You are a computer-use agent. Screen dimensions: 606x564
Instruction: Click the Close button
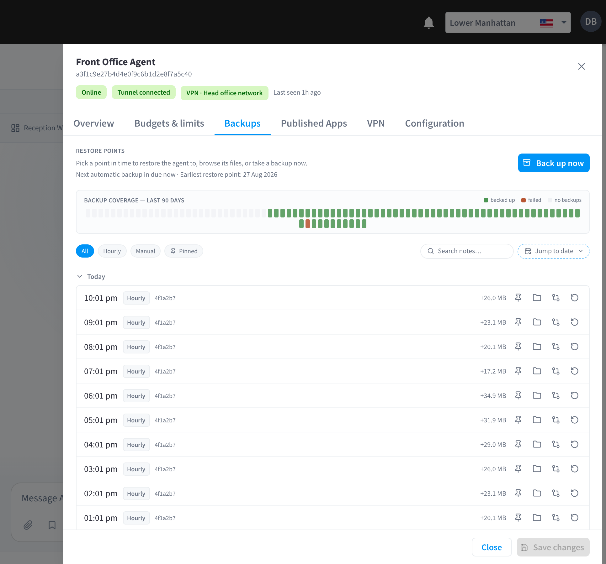492,547
